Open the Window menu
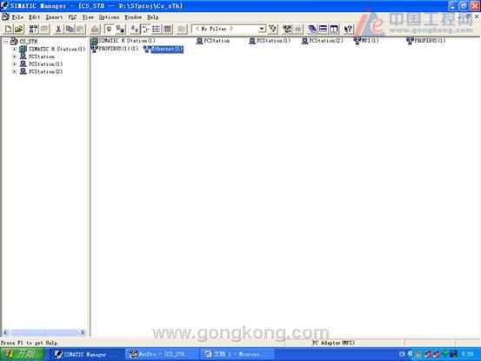The height and width of the screenshot is (361, 481). (133, 17)
